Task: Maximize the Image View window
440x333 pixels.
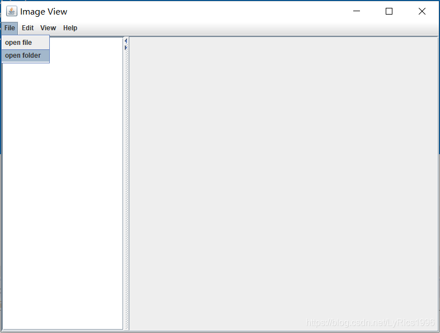Action: [389, 11]
